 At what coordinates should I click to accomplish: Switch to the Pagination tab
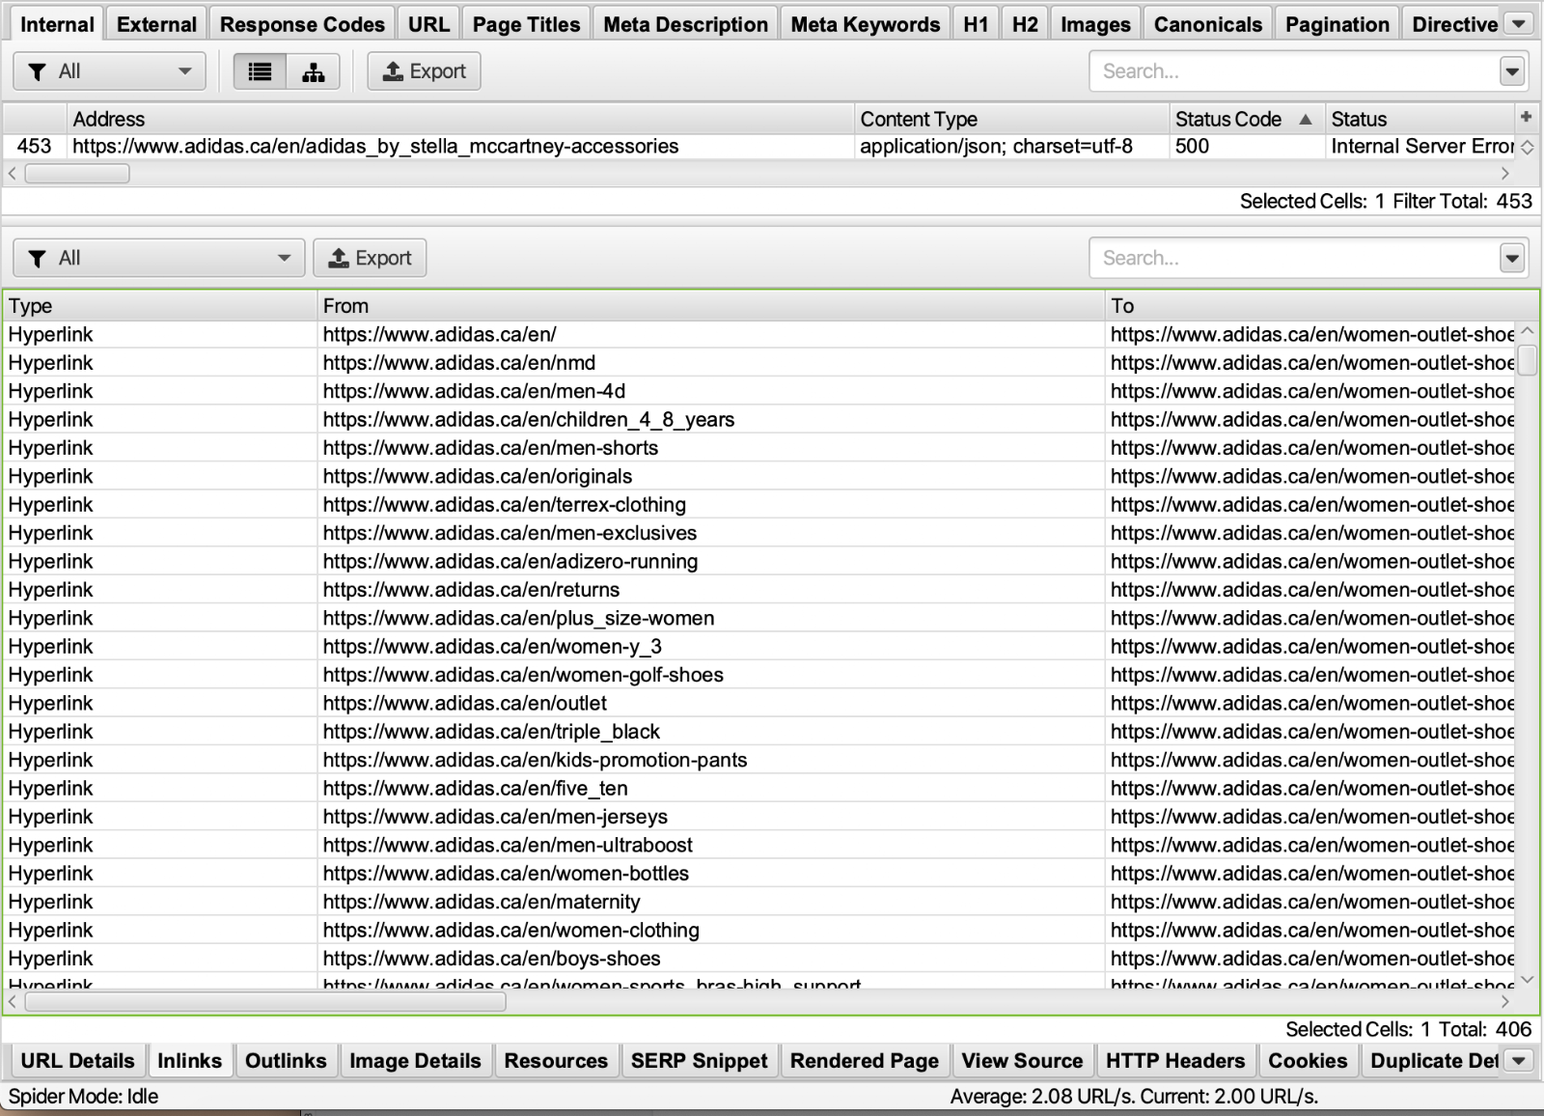click(1337, 24)
